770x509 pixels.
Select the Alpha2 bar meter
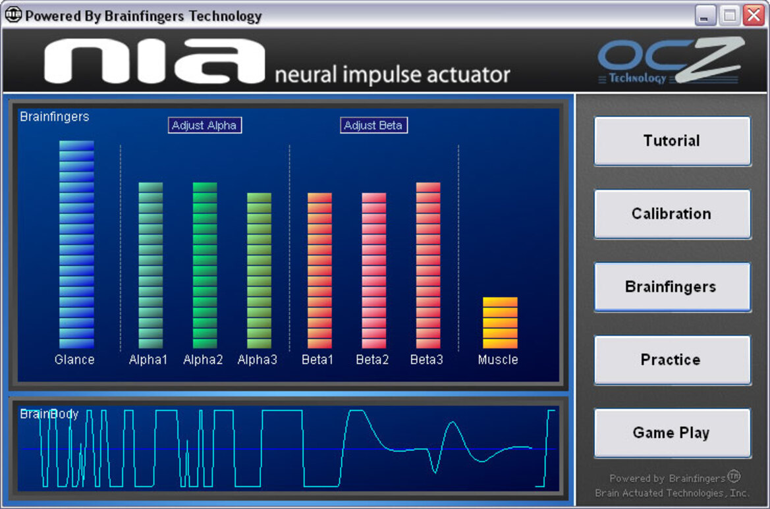tap(205, 265)
